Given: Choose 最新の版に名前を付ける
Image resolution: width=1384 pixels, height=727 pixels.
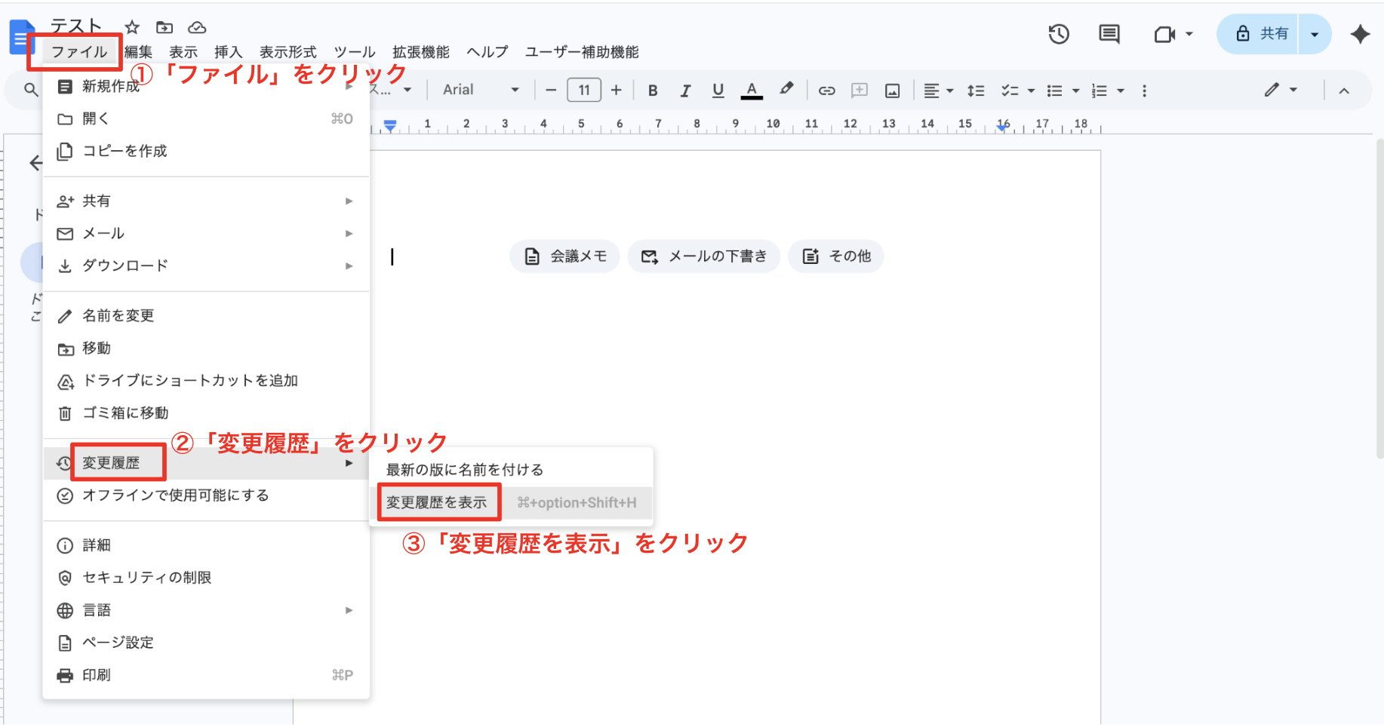Looking at the screenshot, I should pyautogui.click(x=511, y=470).
